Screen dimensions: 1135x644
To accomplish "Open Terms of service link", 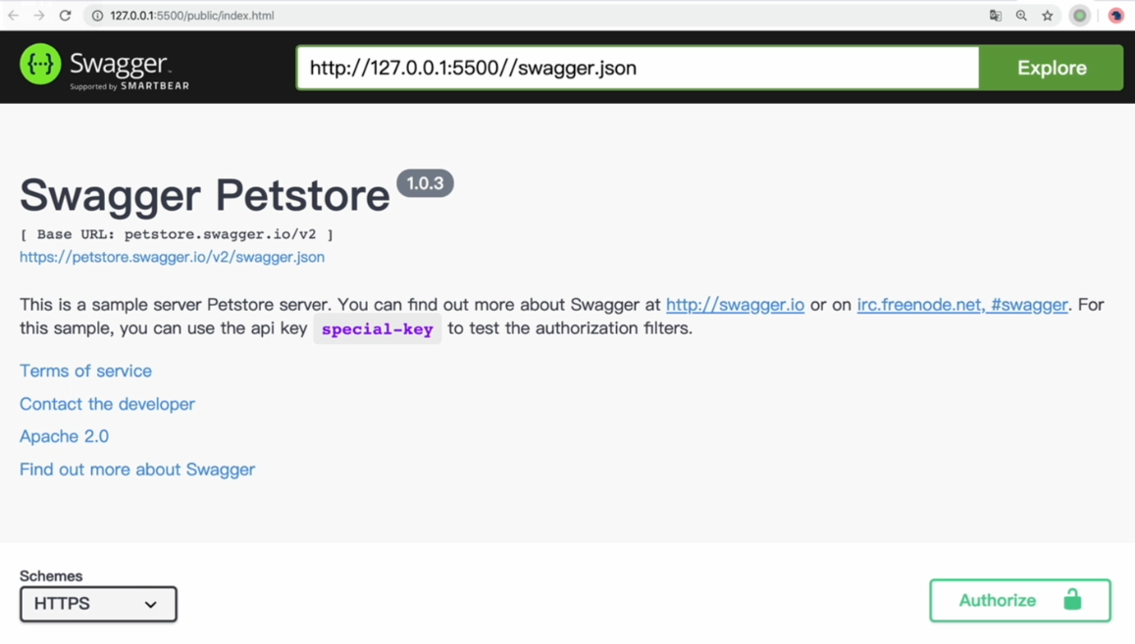I will (x=85, y=371).
